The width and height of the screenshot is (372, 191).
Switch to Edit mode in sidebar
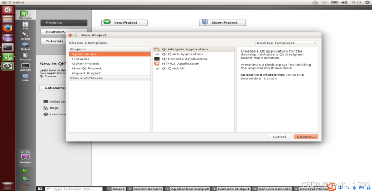pyautogui.click(x=25, y=26)
